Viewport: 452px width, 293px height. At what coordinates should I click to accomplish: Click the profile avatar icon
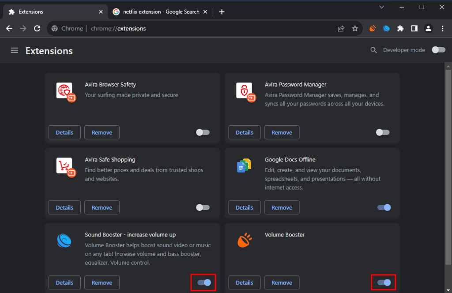click(x=428, y=29)
